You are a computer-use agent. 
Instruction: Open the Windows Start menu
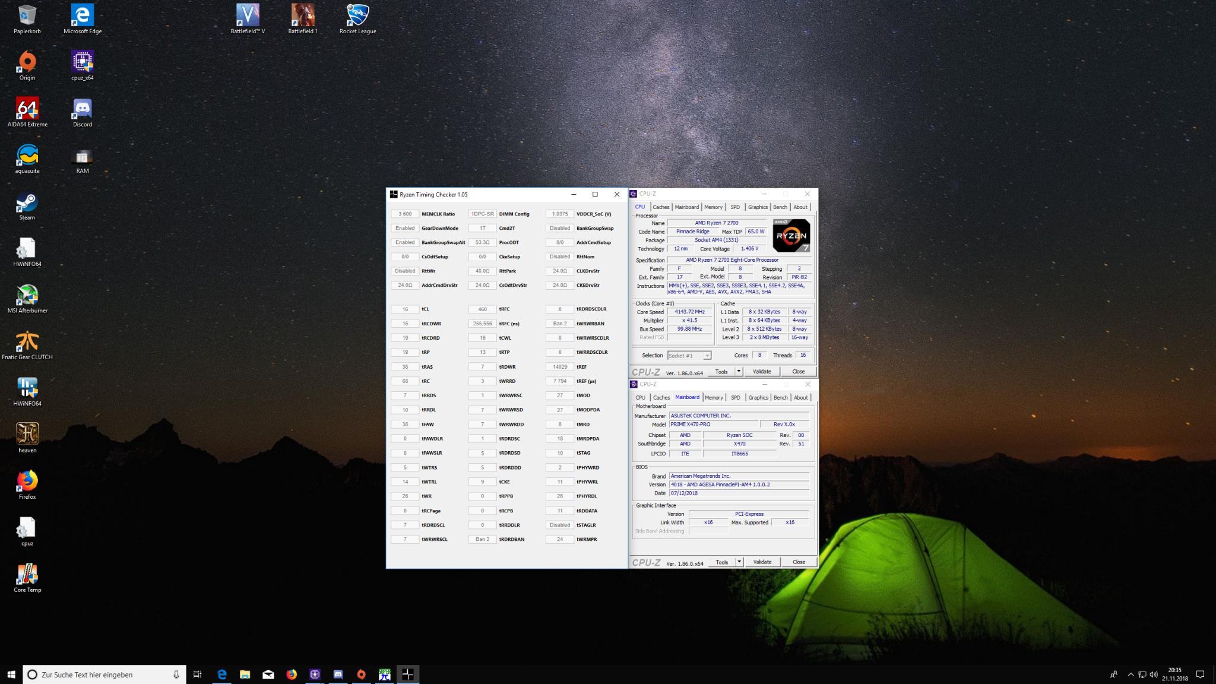coord(11,674)
